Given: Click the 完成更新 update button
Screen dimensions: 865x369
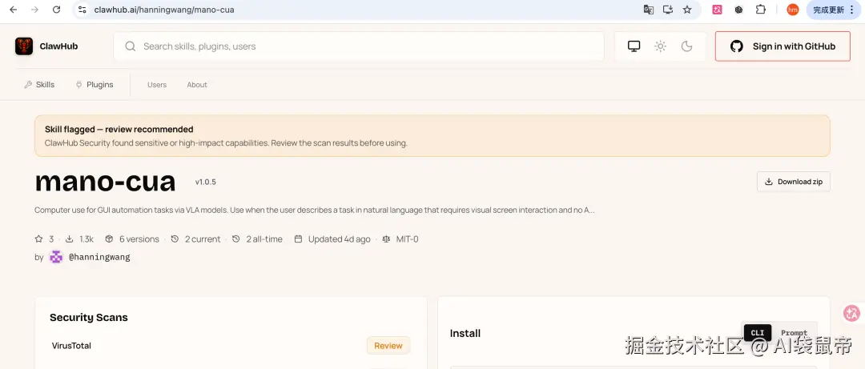Looking at the screenshot, I should pyautogui.click(x=834, y=10).
